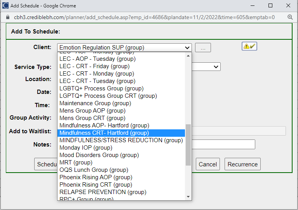Click the Notes input field

pyautogui.click(x=223, y=145)
